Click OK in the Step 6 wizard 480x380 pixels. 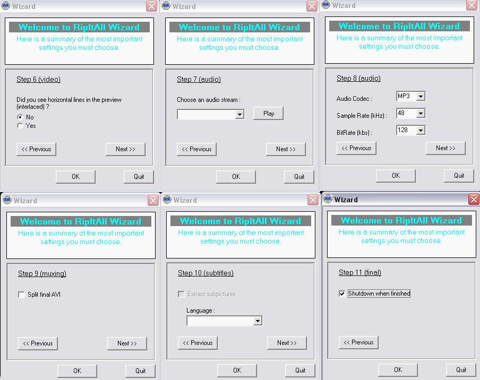[x=75, y=177]
